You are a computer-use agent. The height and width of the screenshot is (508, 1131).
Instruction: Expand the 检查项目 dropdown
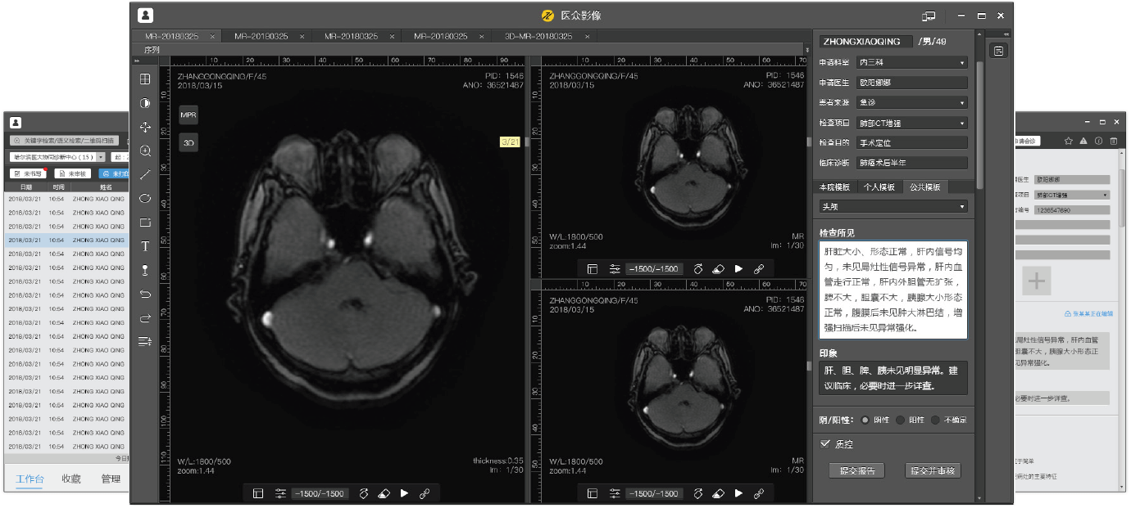pyautogui.click(x=912, y=124)
